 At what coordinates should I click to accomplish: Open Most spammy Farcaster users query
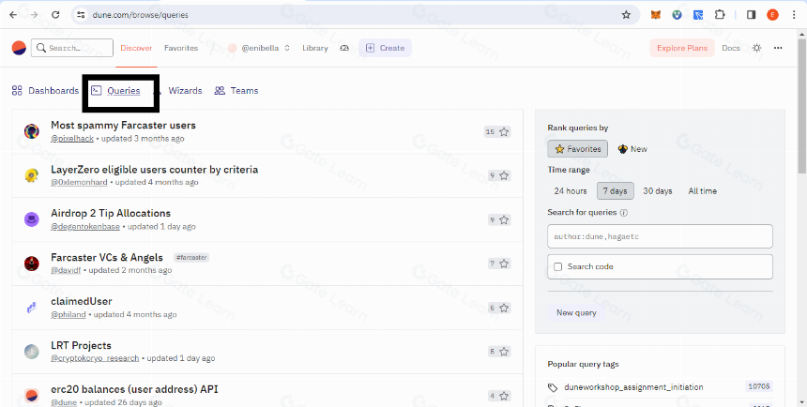(123, 125)
